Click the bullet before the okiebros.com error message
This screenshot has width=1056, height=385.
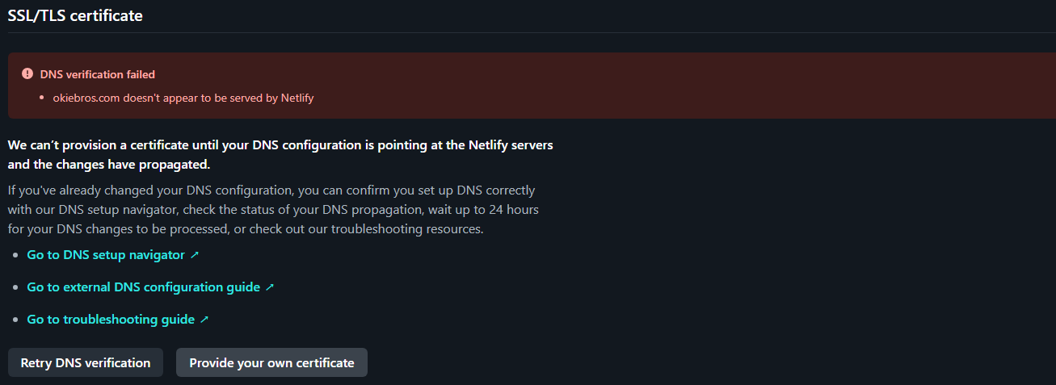pos(43,98)
